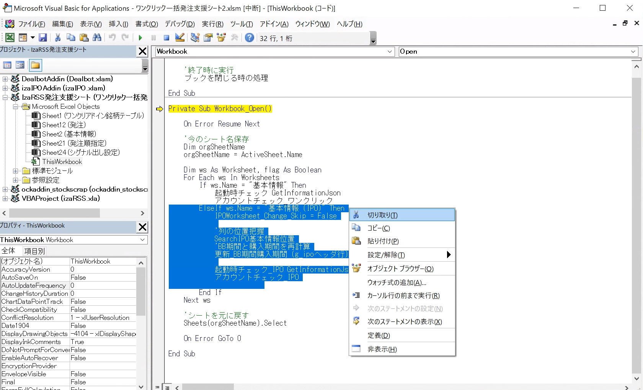Screen dimensions: 643x390
Task: Toggle Design Mode with the ruler and pencil icon
Action: [180, 38]
